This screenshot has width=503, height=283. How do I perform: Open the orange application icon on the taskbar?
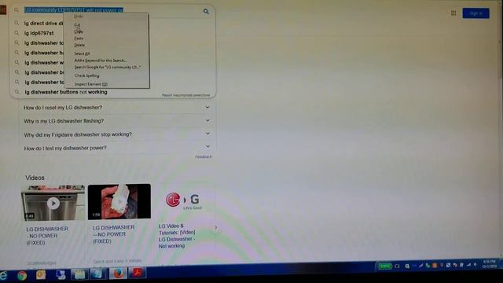tap(41, 275)
